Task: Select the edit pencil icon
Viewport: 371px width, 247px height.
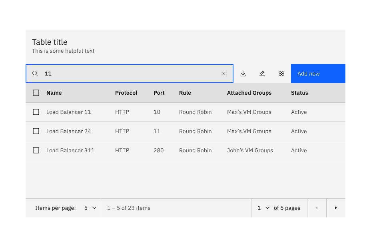Action: point(262,74)
